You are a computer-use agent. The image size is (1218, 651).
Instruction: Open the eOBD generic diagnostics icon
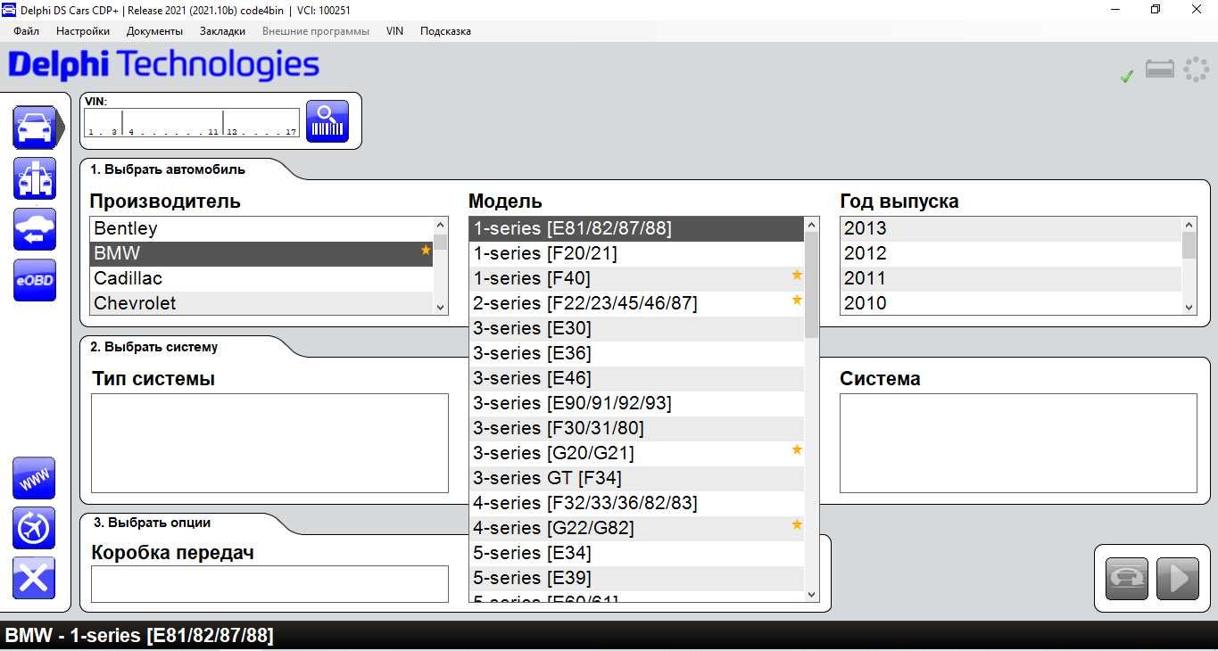click(35, 280)
